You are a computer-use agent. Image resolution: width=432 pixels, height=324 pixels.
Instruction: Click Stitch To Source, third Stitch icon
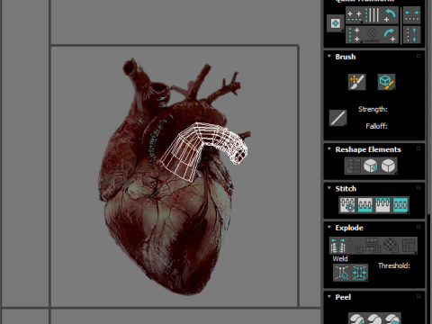[x=382, y=205]
